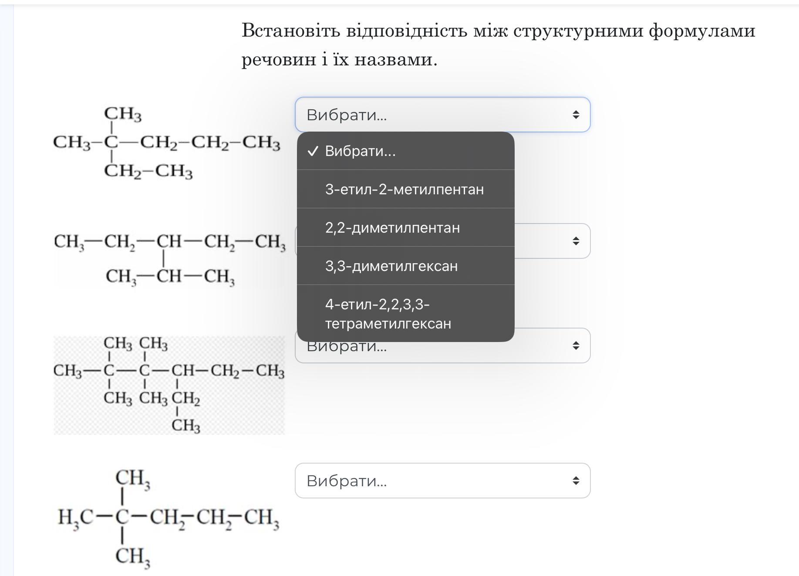Click the checkmark beside the selected Вибрати… option
799x576 pixels.
[313, 151]
